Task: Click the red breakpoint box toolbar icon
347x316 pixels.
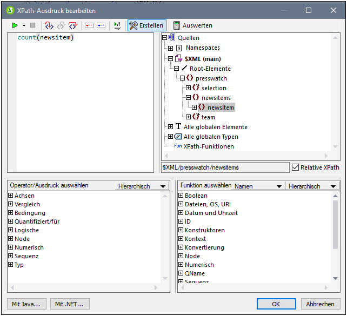Action: (x=89, y=25)
